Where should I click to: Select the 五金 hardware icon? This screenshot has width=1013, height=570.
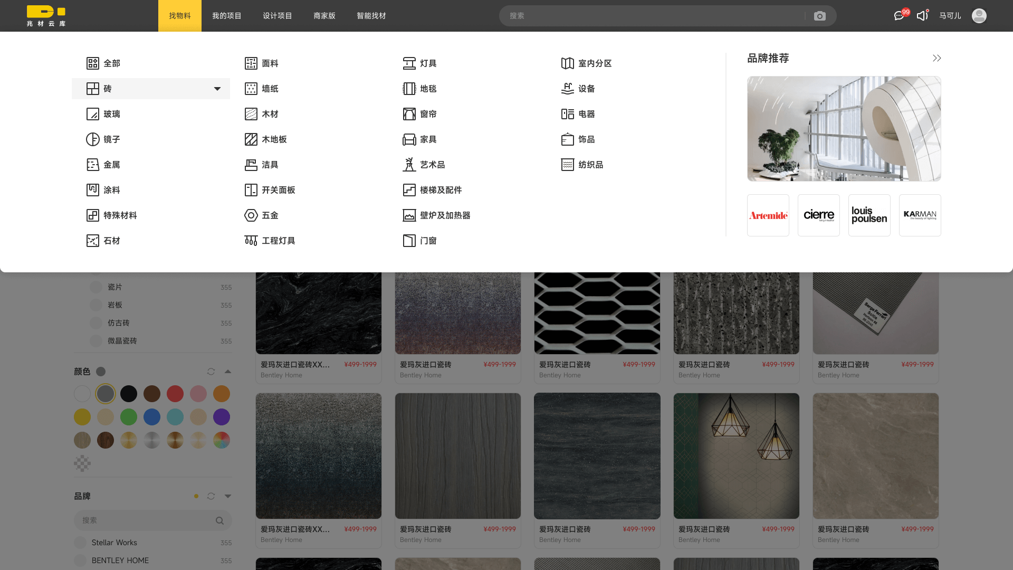[x=251, y=215]
